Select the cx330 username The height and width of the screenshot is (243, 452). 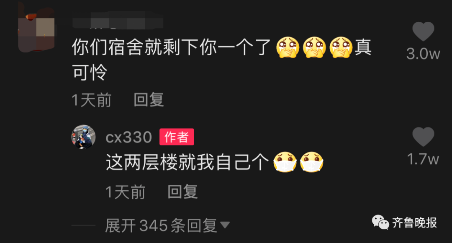(129, 137)
